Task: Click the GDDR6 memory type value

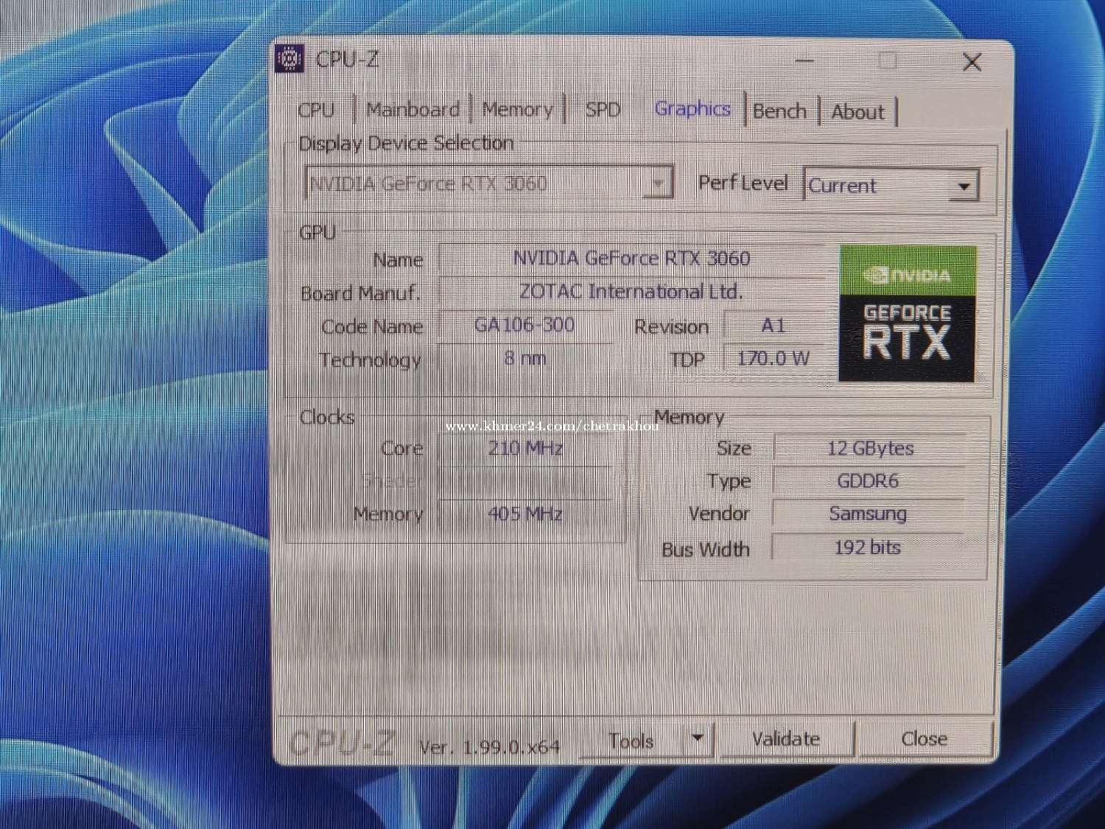Action: [869, 481]
